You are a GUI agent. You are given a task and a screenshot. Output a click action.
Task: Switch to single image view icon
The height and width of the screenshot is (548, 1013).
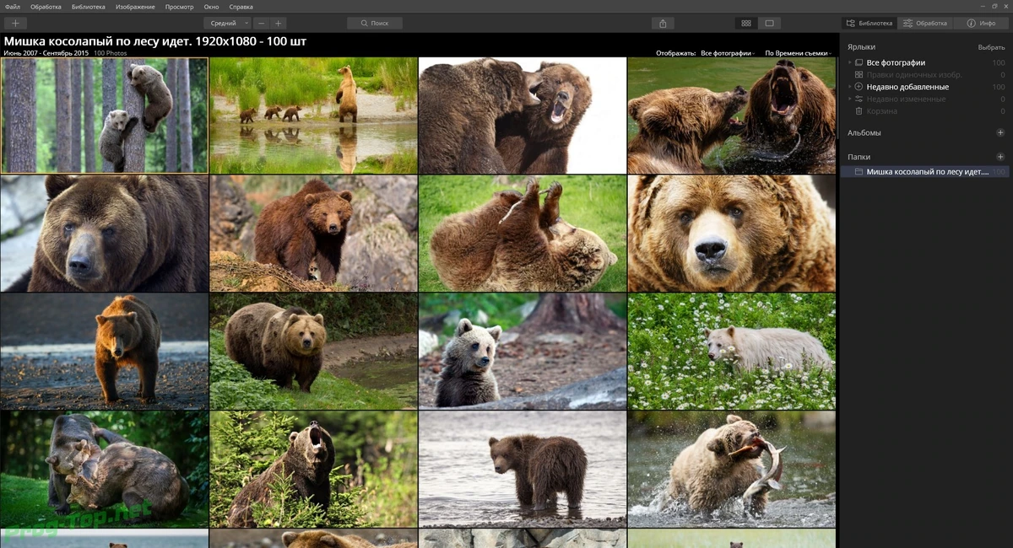click(770, 23)
